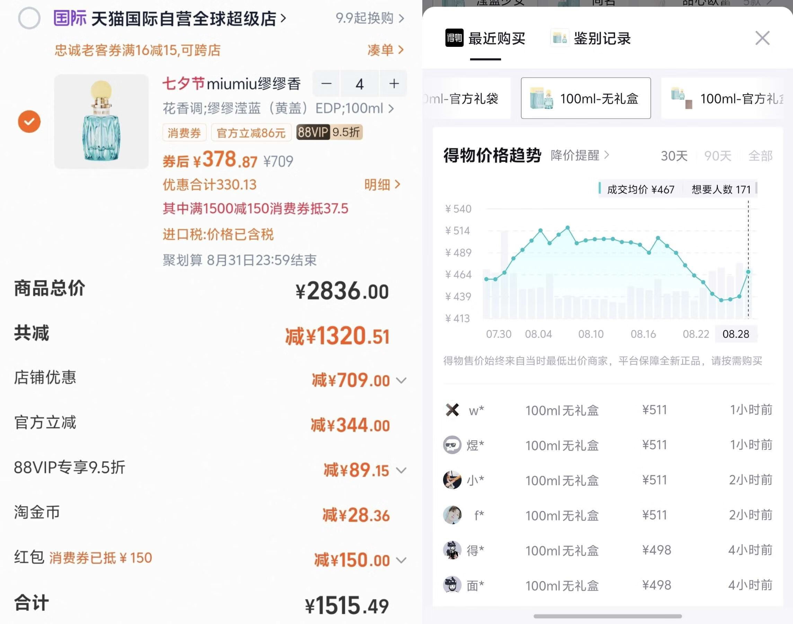
Task: Edit the quantity field showing 4
Action: point(360,84)
